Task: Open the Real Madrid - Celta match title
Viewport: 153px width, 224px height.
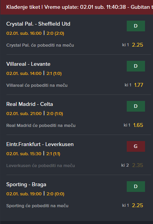Action: [30, 104]
